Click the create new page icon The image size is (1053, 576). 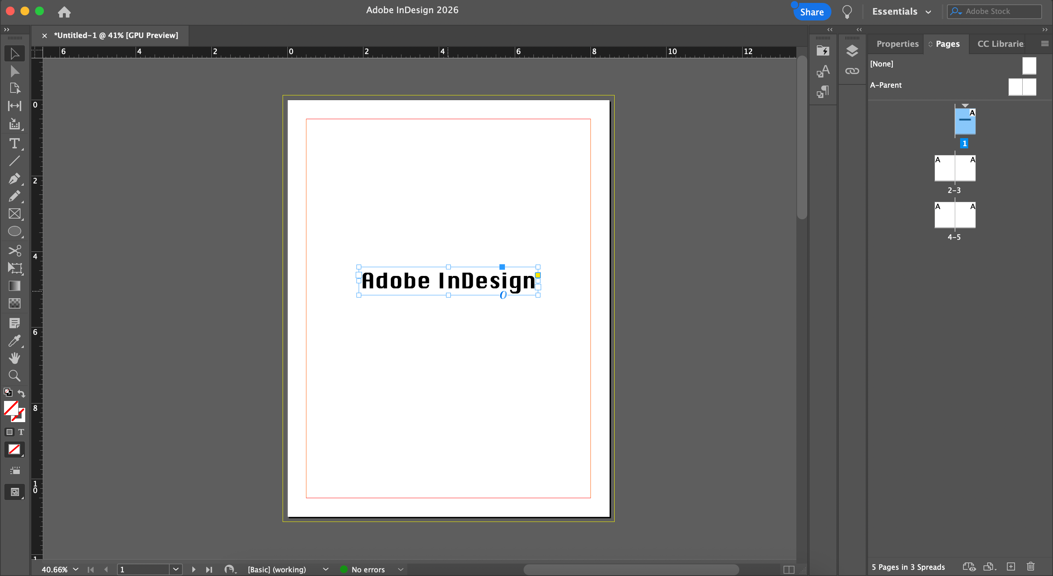click(x=1011, y=566)
